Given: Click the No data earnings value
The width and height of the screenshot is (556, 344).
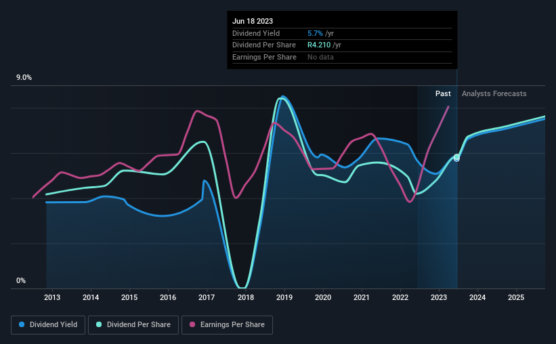Looking at the screenshot, I should (x=320, y=57).
